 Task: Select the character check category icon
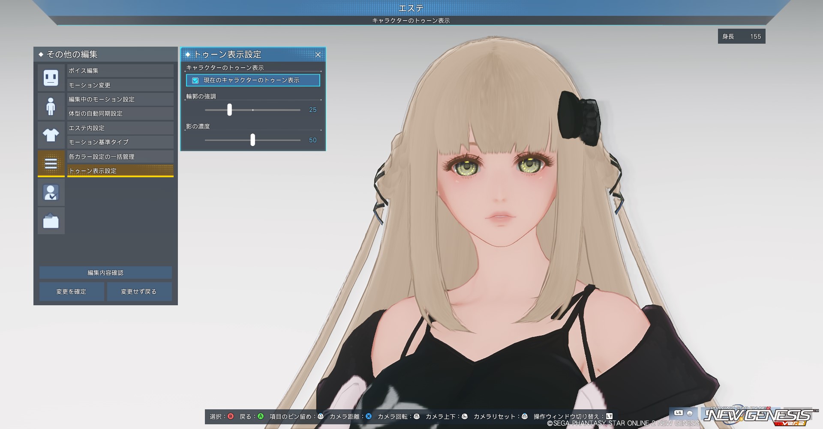(x=51, y=192)
